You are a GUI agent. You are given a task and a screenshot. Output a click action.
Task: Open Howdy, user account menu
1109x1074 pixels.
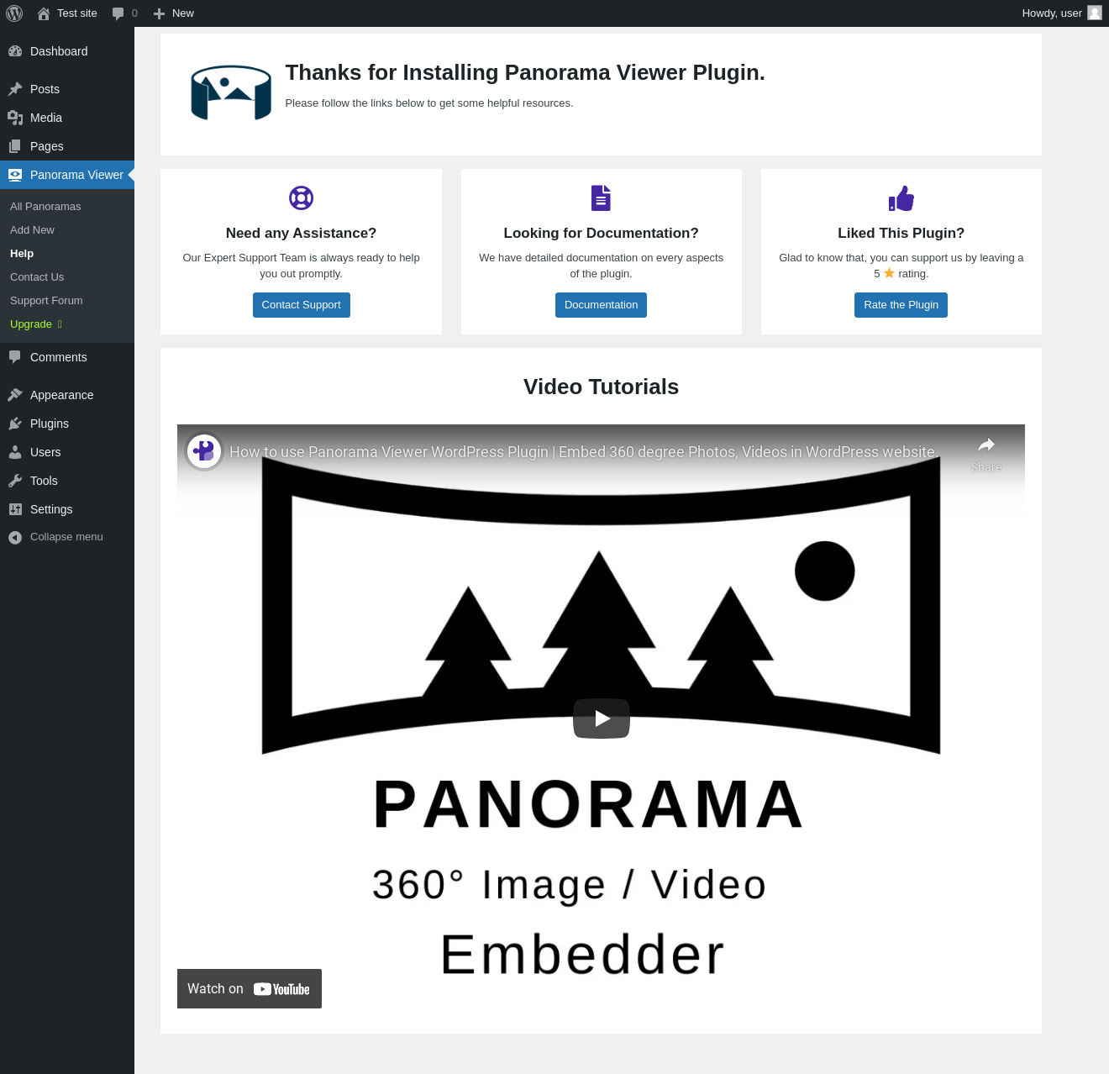pyautogui.click(x=1061, y=13)
